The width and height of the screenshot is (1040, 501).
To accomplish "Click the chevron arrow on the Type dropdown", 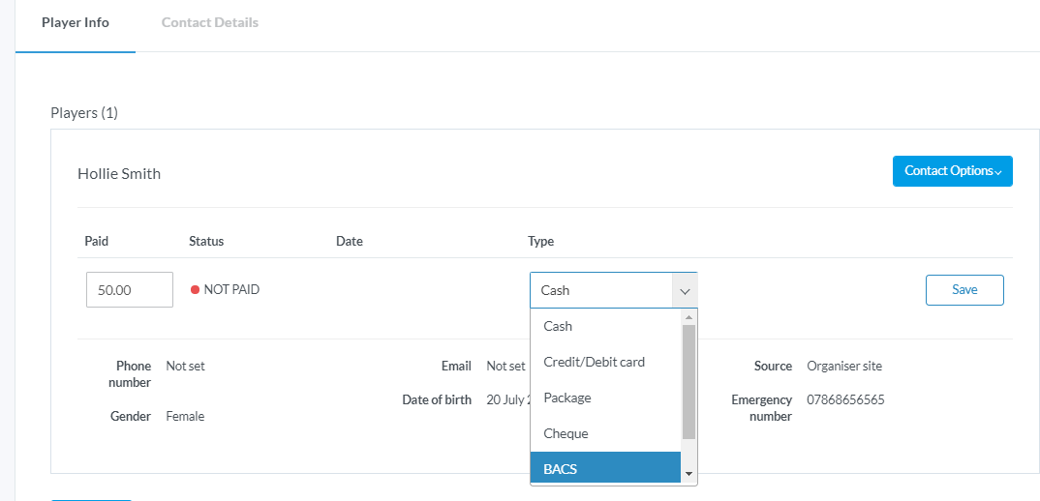I will [x=685, y=290].
